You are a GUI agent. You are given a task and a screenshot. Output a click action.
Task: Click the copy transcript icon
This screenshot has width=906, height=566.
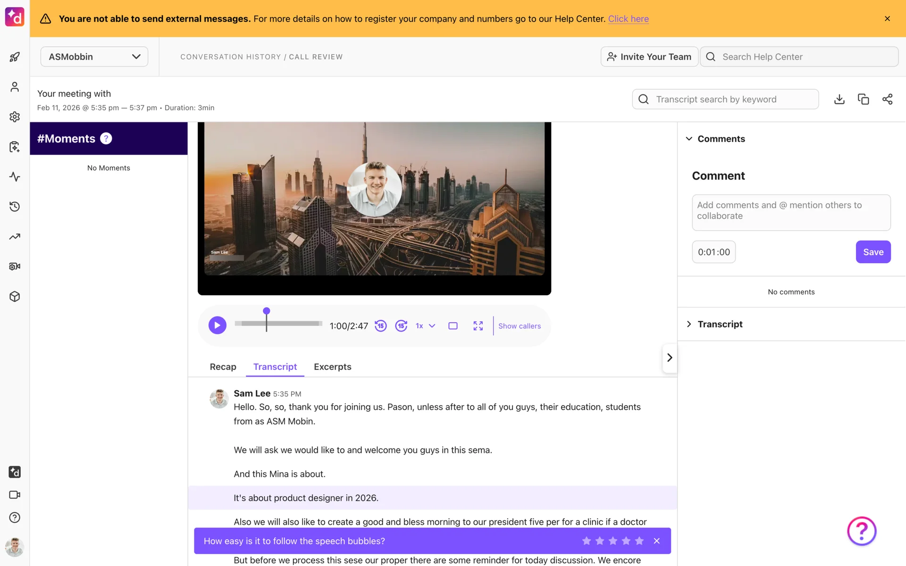pos(863,99)
